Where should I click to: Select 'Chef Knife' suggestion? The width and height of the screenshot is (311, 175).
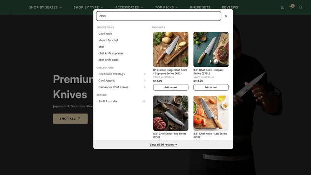click(105, 34)
